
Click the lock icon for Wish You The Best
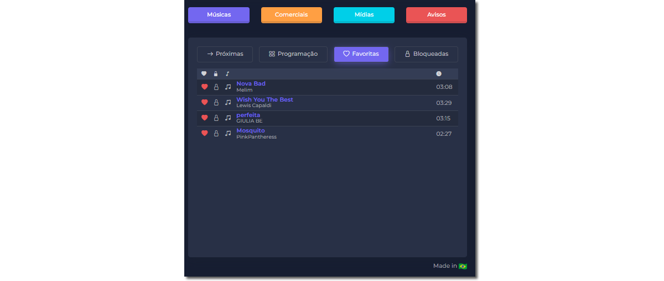point(216,102)
